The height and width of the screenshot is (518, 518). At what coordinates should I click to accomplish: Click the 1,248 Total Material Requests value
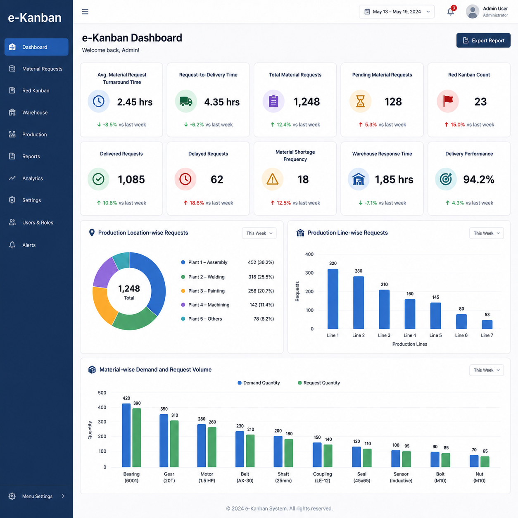pos(307,102)
